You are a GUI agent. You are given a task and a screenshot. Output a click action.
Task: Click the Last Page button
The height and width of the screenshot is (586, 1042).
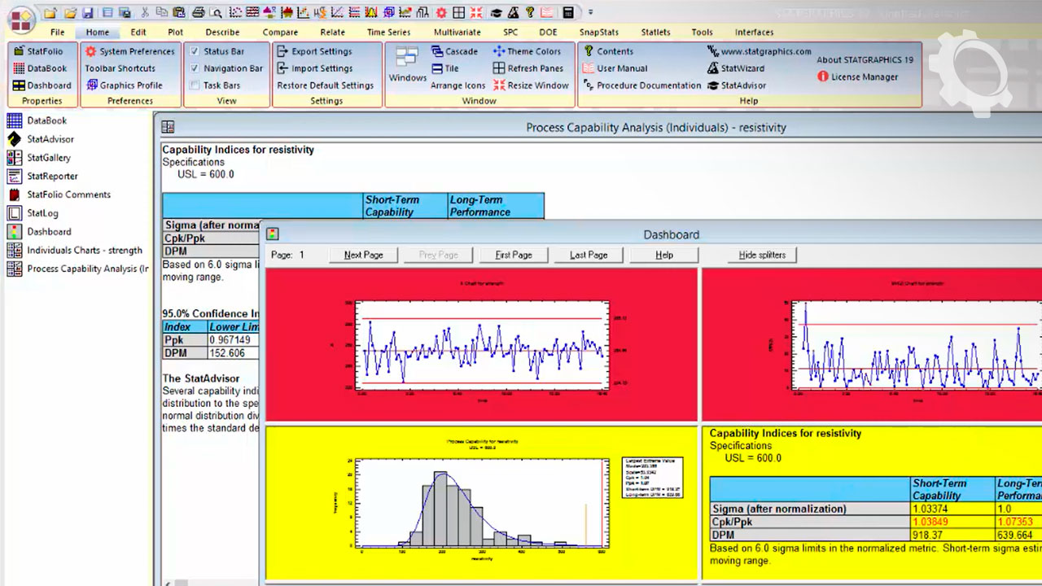(x=589, y=255)
